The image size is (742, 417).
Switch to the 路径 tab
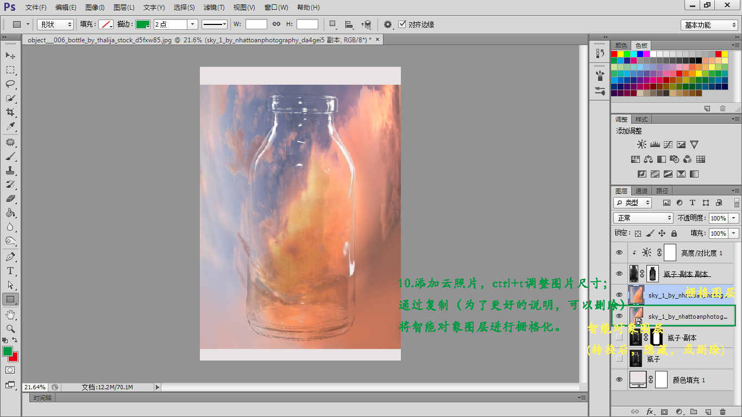click(x=662, y=191)
